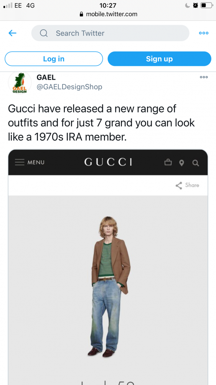Tap the MENU label in the Gucci header
This screenshot has height=385, width=216.
tap(36, 162)
